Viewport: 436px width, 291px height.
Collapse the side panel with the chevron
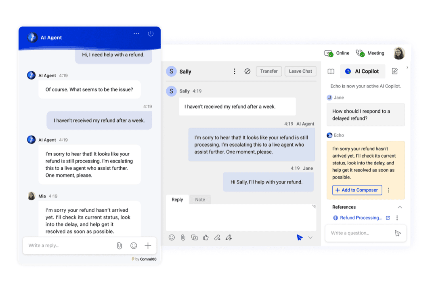tap(407, 67)
